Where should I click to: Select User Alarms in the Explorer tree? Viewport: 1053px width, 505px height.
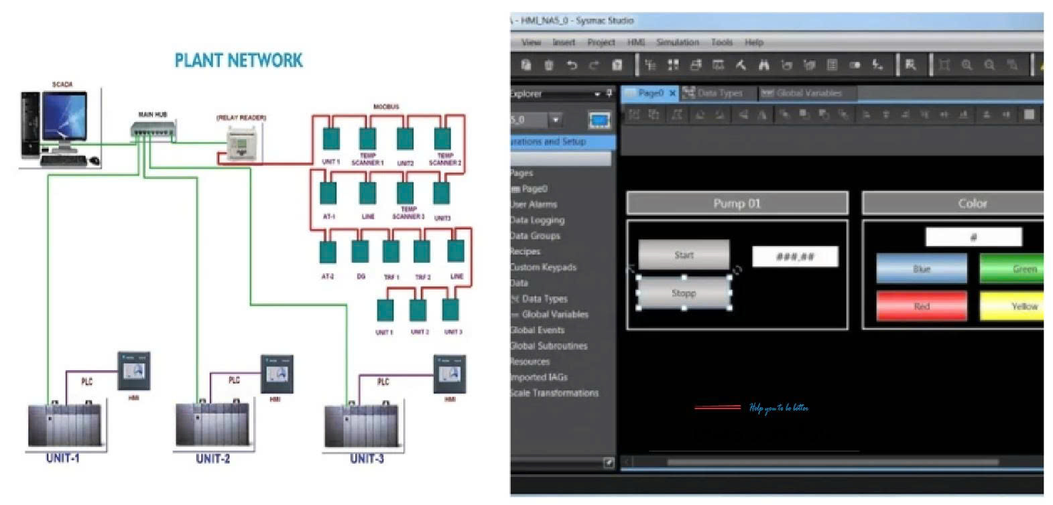click(534, 204)
